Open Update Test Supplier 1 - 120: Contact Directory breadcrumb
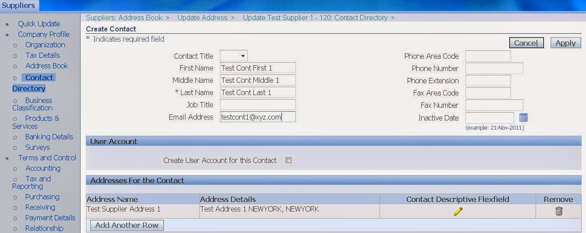 click(x=315, y=18)
